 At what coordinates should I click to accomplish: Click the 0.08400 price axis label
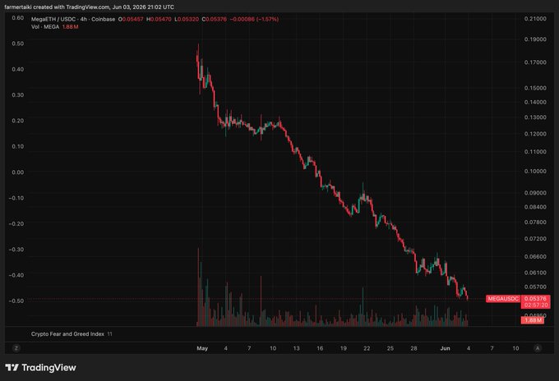[x=535, y=207]
